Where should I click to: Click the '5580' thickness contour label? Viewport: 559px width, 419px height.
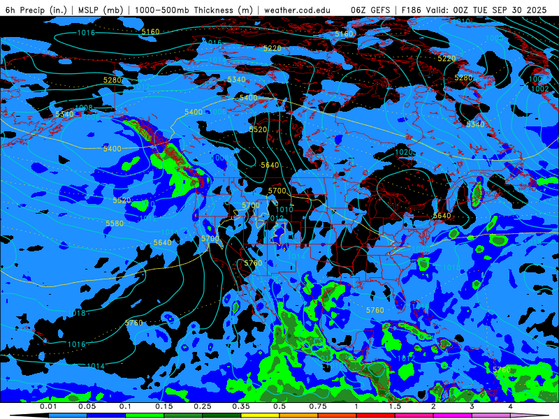click(115, 223)
